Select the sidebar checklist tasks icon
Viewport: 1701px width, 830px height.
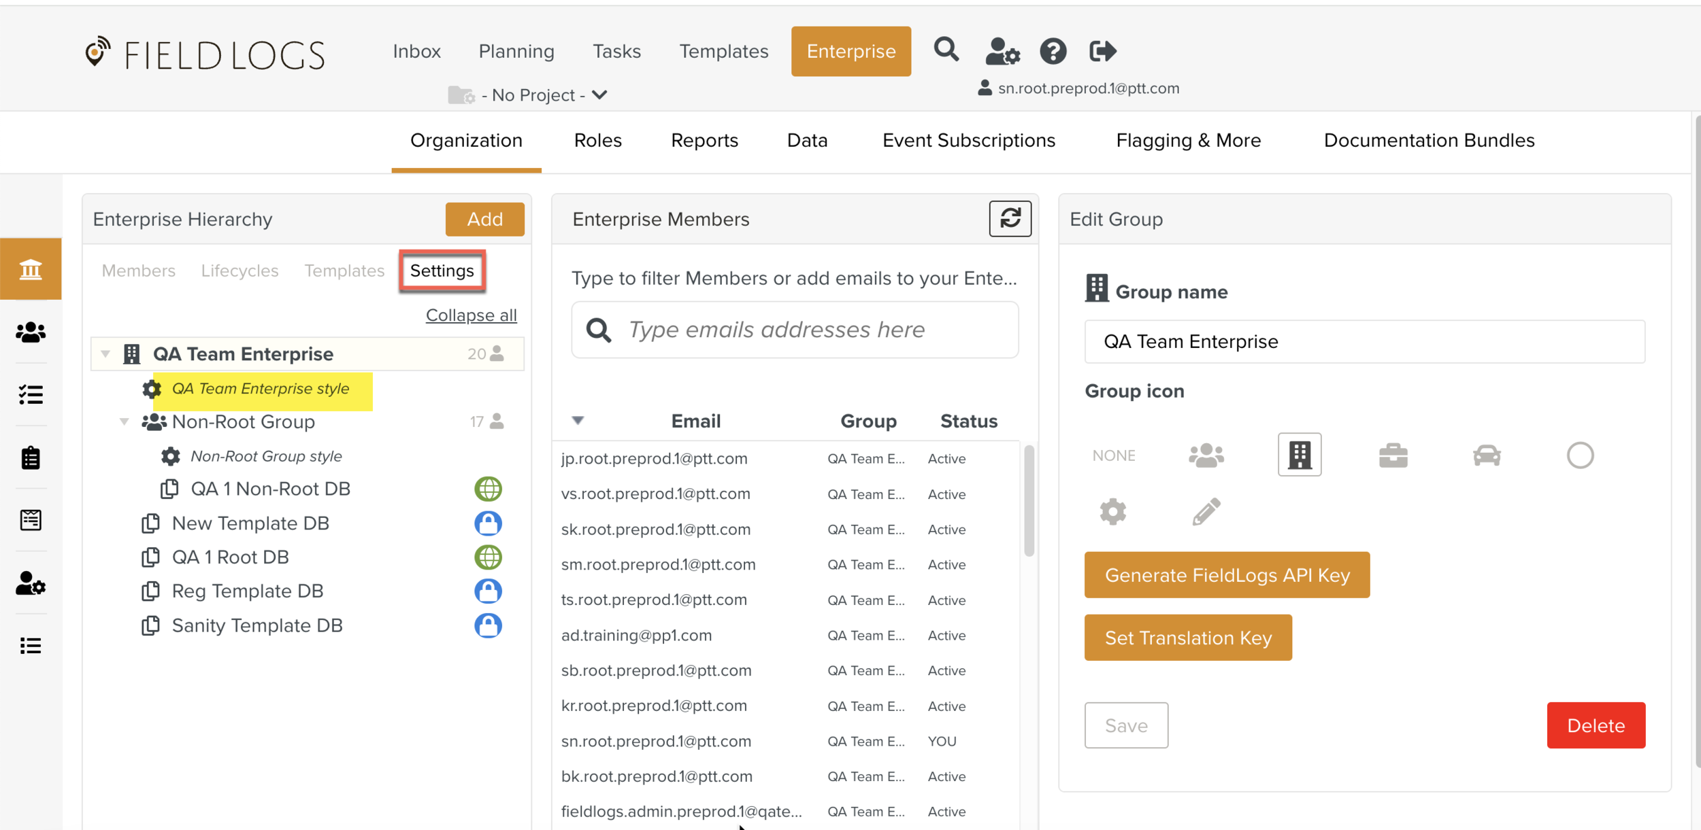(x=31, y=394)
